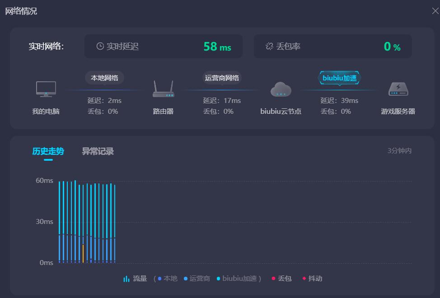Click the My Computer monitor icon
The image size is (440, 298).
click(x=46, y=89)
